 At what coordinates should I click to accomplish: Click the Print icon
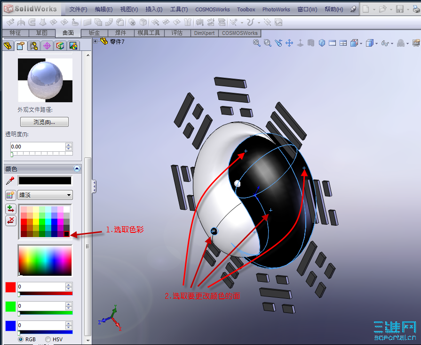point(417,9)
